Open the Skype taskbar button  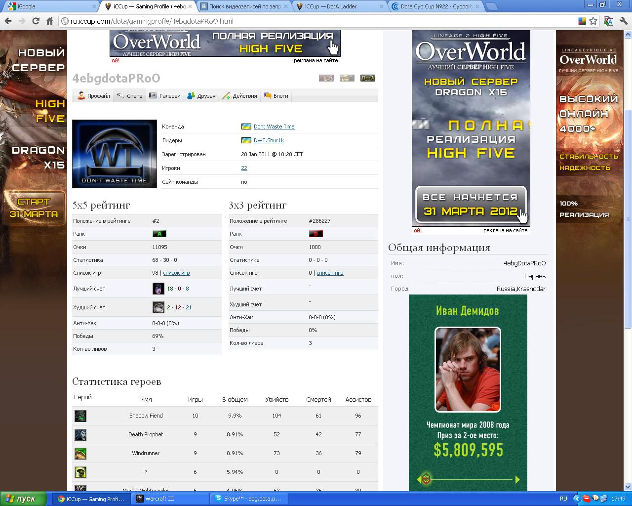coord(250,499)
